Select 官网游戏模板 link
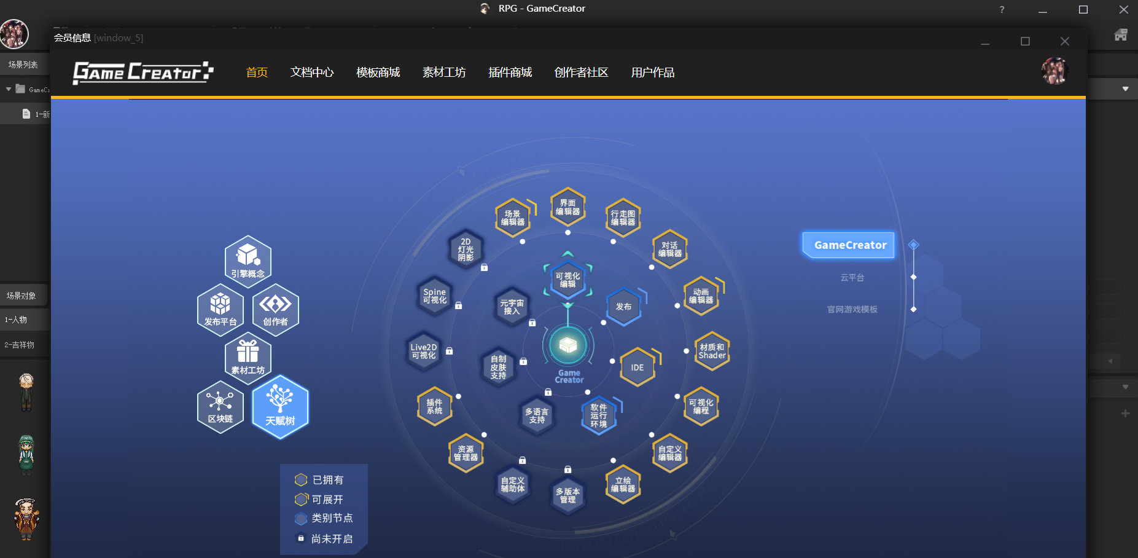This screenshot has height=558, width=1138. pos(852,309)
